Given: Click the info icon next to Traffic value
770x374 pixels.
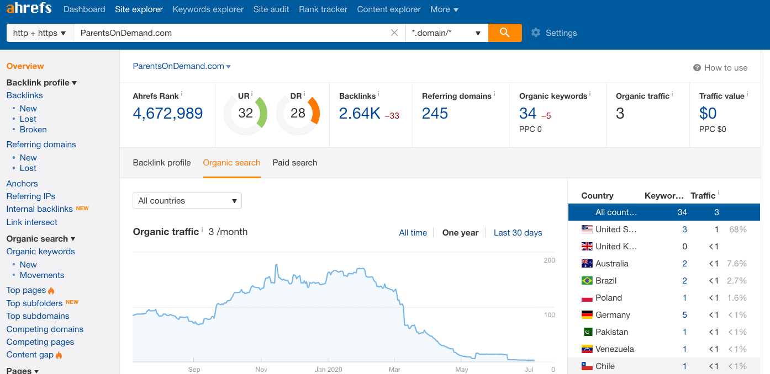Looking at the screenshot, I should pyautogui.click(x=747, y=94).
